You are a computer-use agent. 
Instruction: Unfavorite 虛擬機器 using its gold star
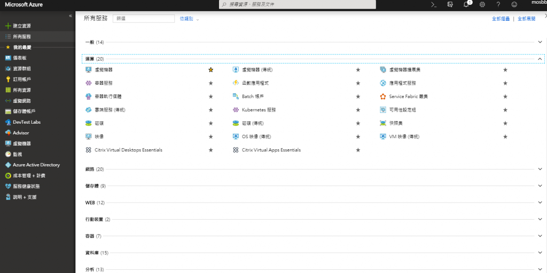[210, 70]
